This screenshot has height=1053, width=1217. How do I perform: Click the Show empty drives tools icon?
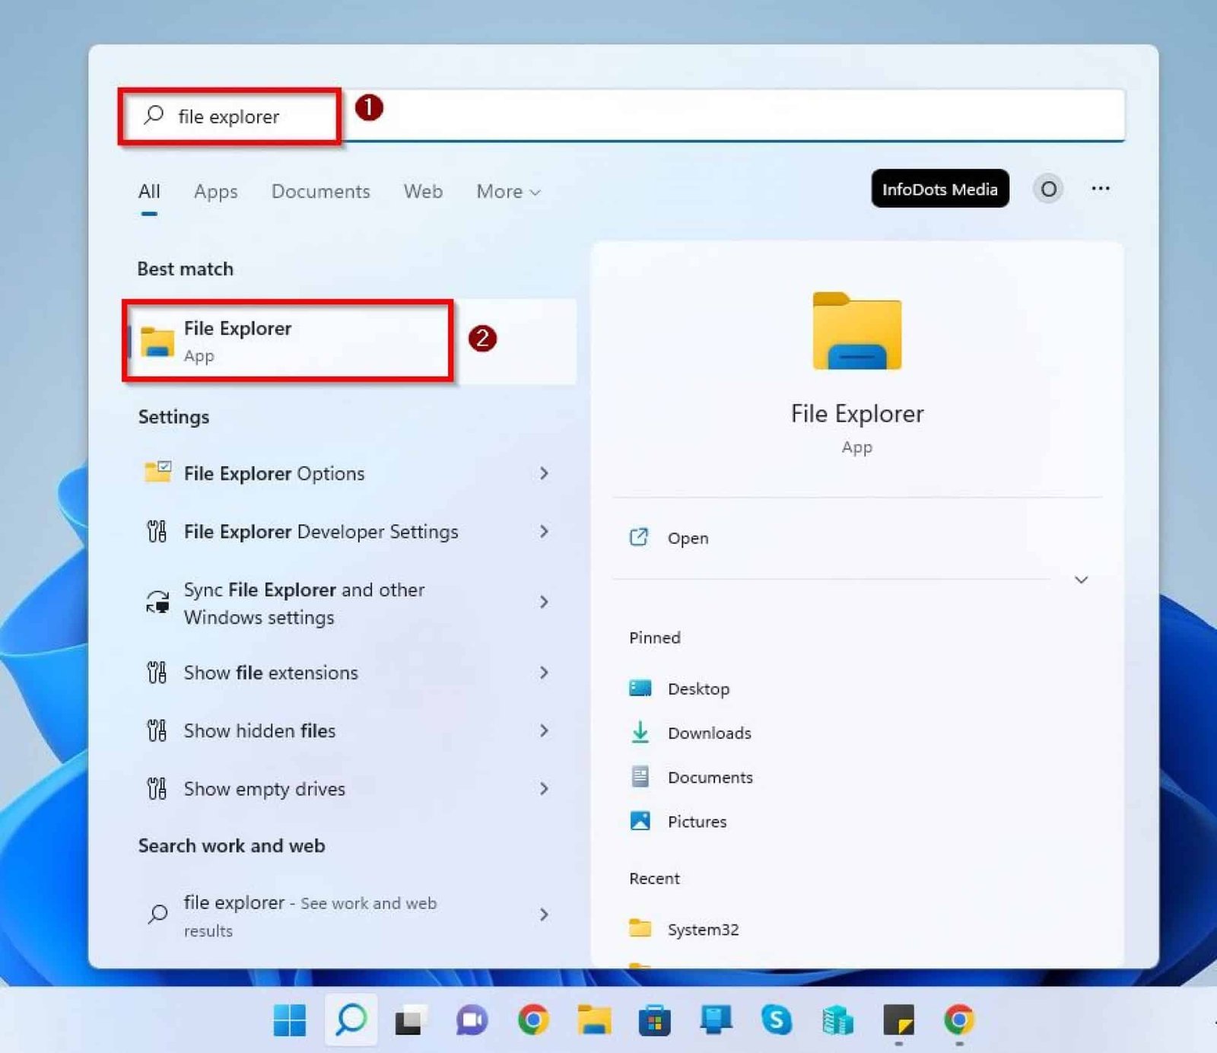click(157, 789)
